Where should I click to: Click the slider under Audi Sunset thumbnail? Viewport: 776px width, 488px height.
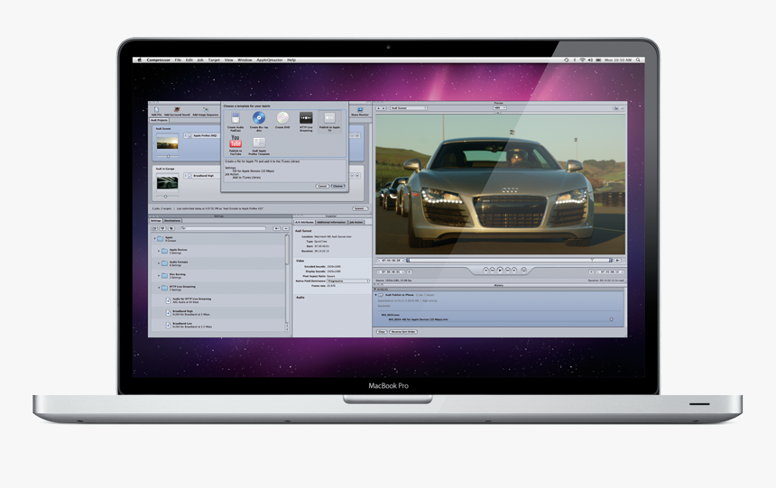[167, 156]
